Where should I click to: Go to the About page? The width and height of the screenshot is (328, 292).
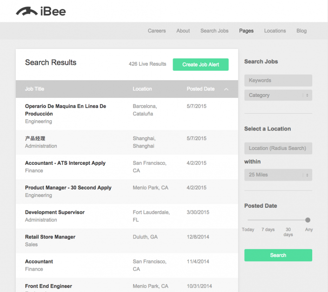[x=183, y=31]
